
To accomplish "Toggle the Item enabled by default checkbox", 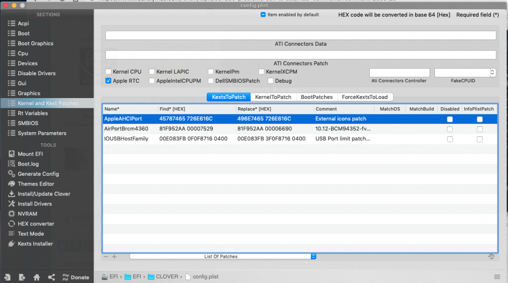I will [x=263, y=15].
